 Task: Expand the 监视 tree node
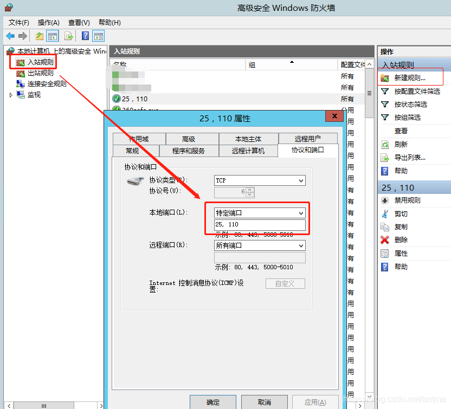(x=11, y=95)
